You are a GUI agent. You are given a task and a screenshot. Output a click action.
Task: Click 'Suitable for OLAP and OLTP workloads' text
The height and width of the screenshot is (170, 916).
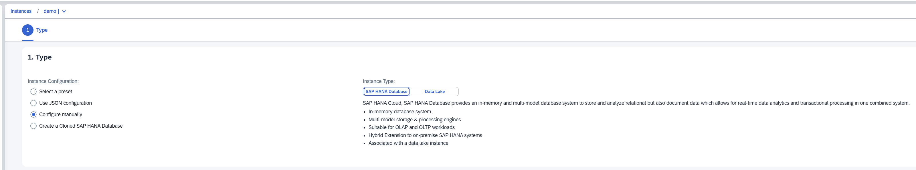411,127
